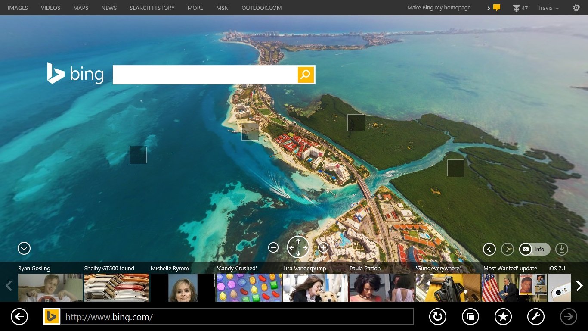Image resolution: width=588 pixels, height=331 pixels.
Task: Go back with browser back button
Action: [x=19, y=317]
